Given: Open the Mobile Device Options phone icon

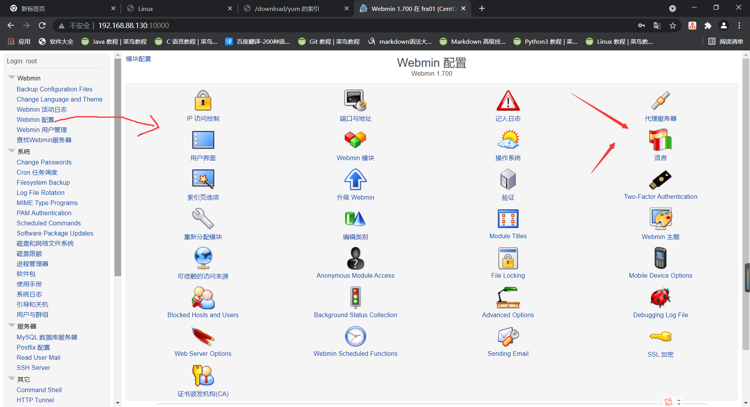Looking at the screenshot, I should (x=661, y=258).
